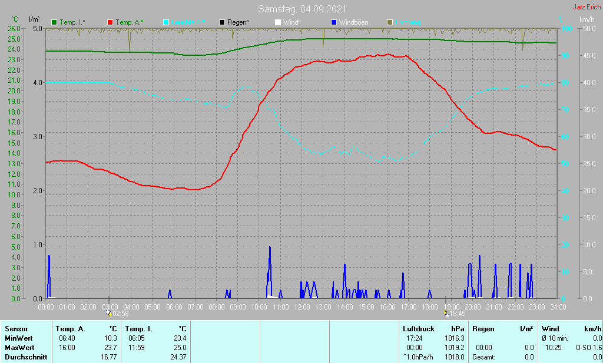
Task: Select the Durchschnitt row label
Action: (26, 357)
